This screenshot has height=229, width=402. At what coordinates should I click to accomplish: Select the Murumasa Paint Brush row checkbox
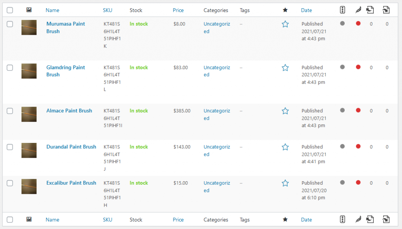coord(10,24)
